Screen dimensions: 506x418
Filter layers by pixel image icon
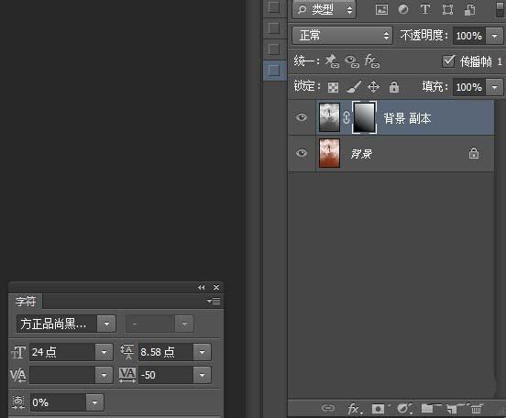[x=381, y=9]
